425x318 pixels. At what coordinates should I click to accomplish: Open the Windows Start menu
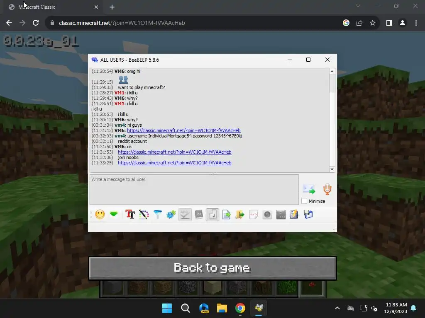(167, 308)
